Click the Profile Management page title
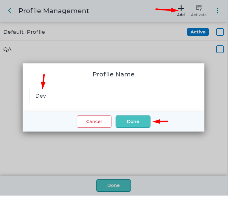Viewport: 228px width, 197px height. click(54, 11)
